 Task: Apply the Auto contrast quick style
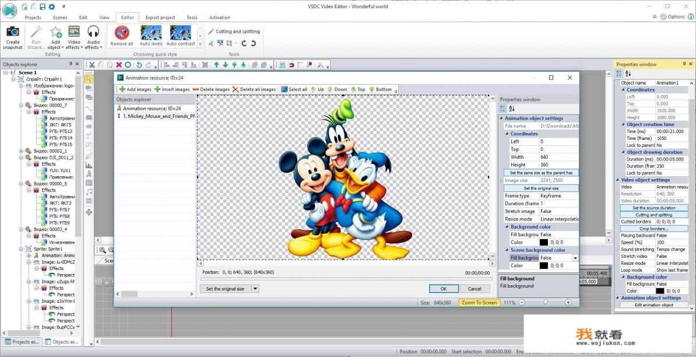tap(181, 36)
